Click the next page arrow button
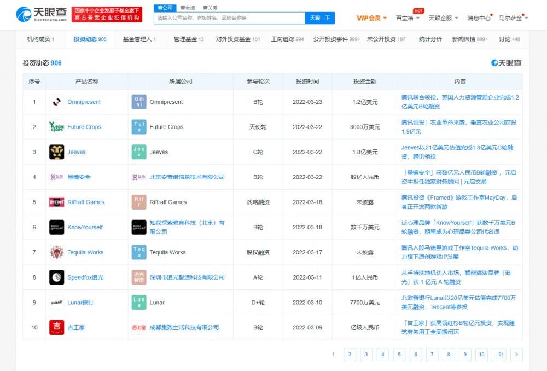Screen dimensions: 547x371 coord(516,355)
